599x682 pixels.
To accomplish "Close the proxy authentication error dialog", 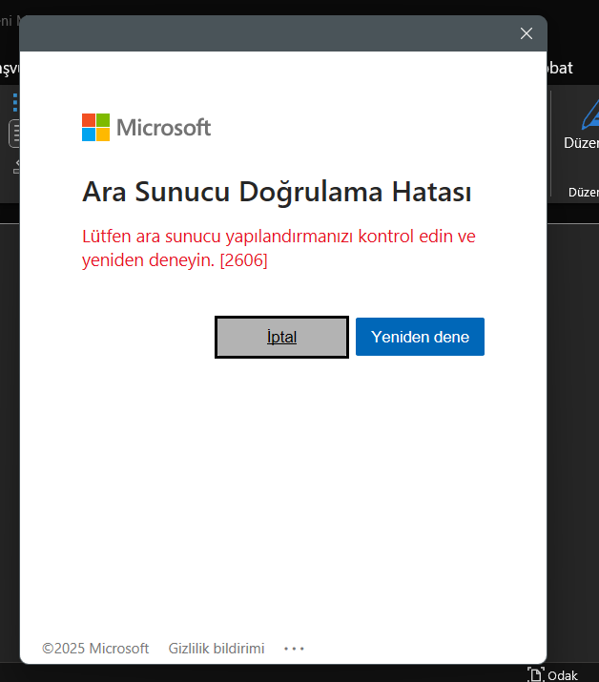I will click(527, 33).
